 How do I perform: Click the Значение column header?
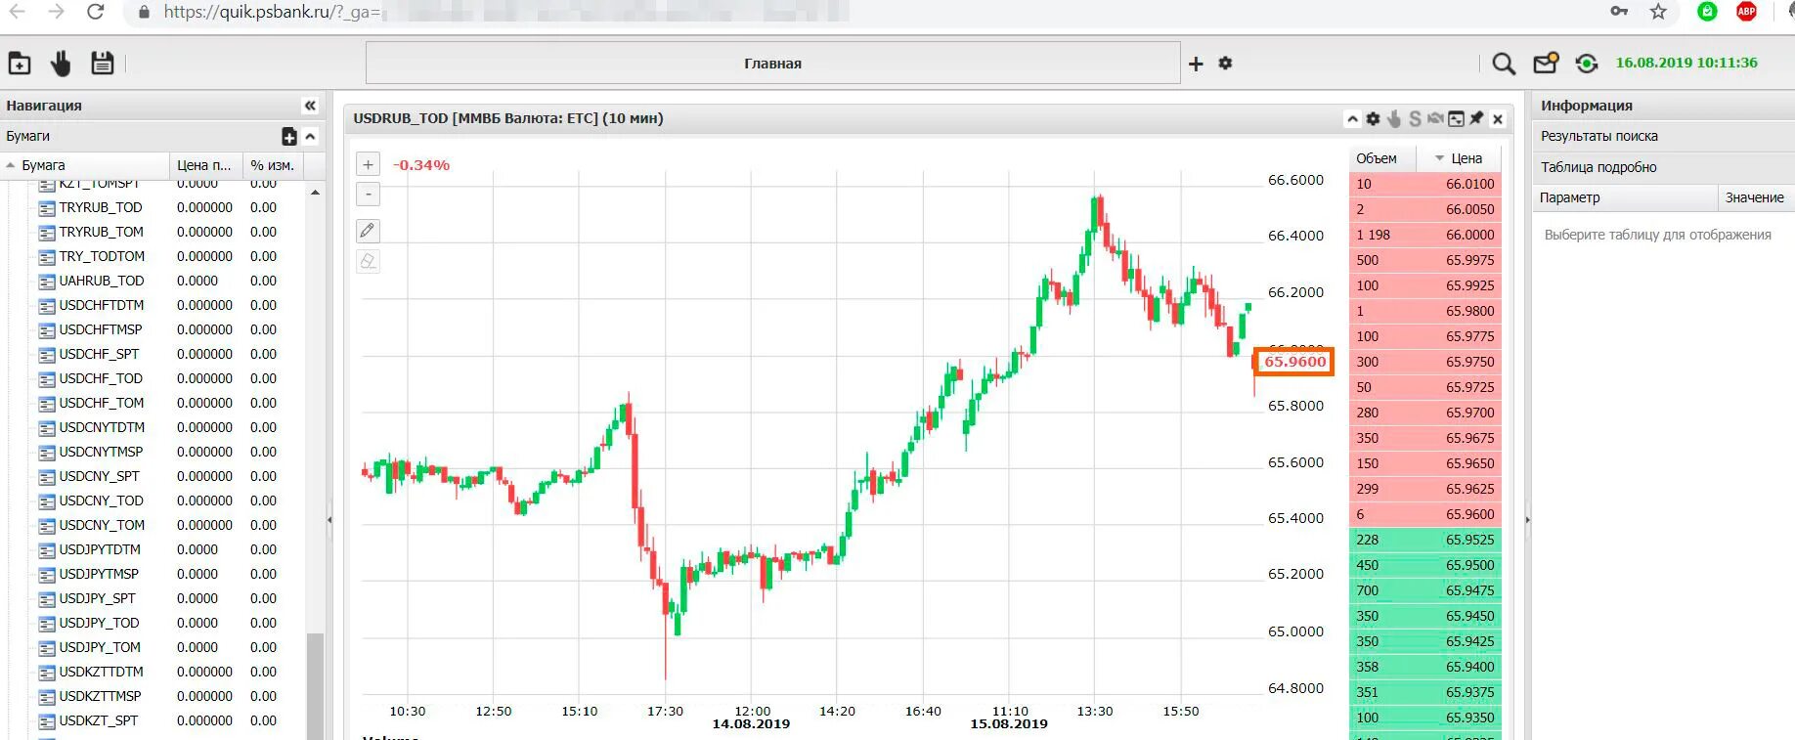point(1756,197)
